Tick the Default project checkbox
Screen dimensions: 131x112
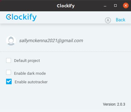[x=9, y=60]
